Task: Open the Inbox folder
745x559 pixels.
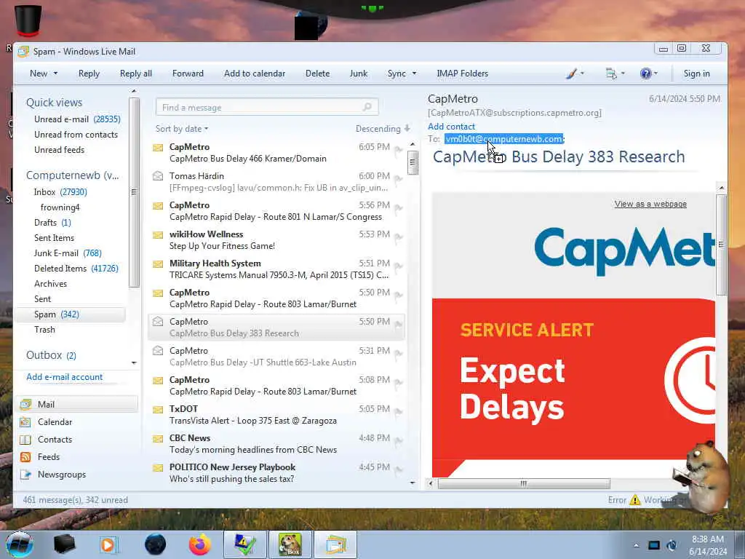Action: coord(60,192)
